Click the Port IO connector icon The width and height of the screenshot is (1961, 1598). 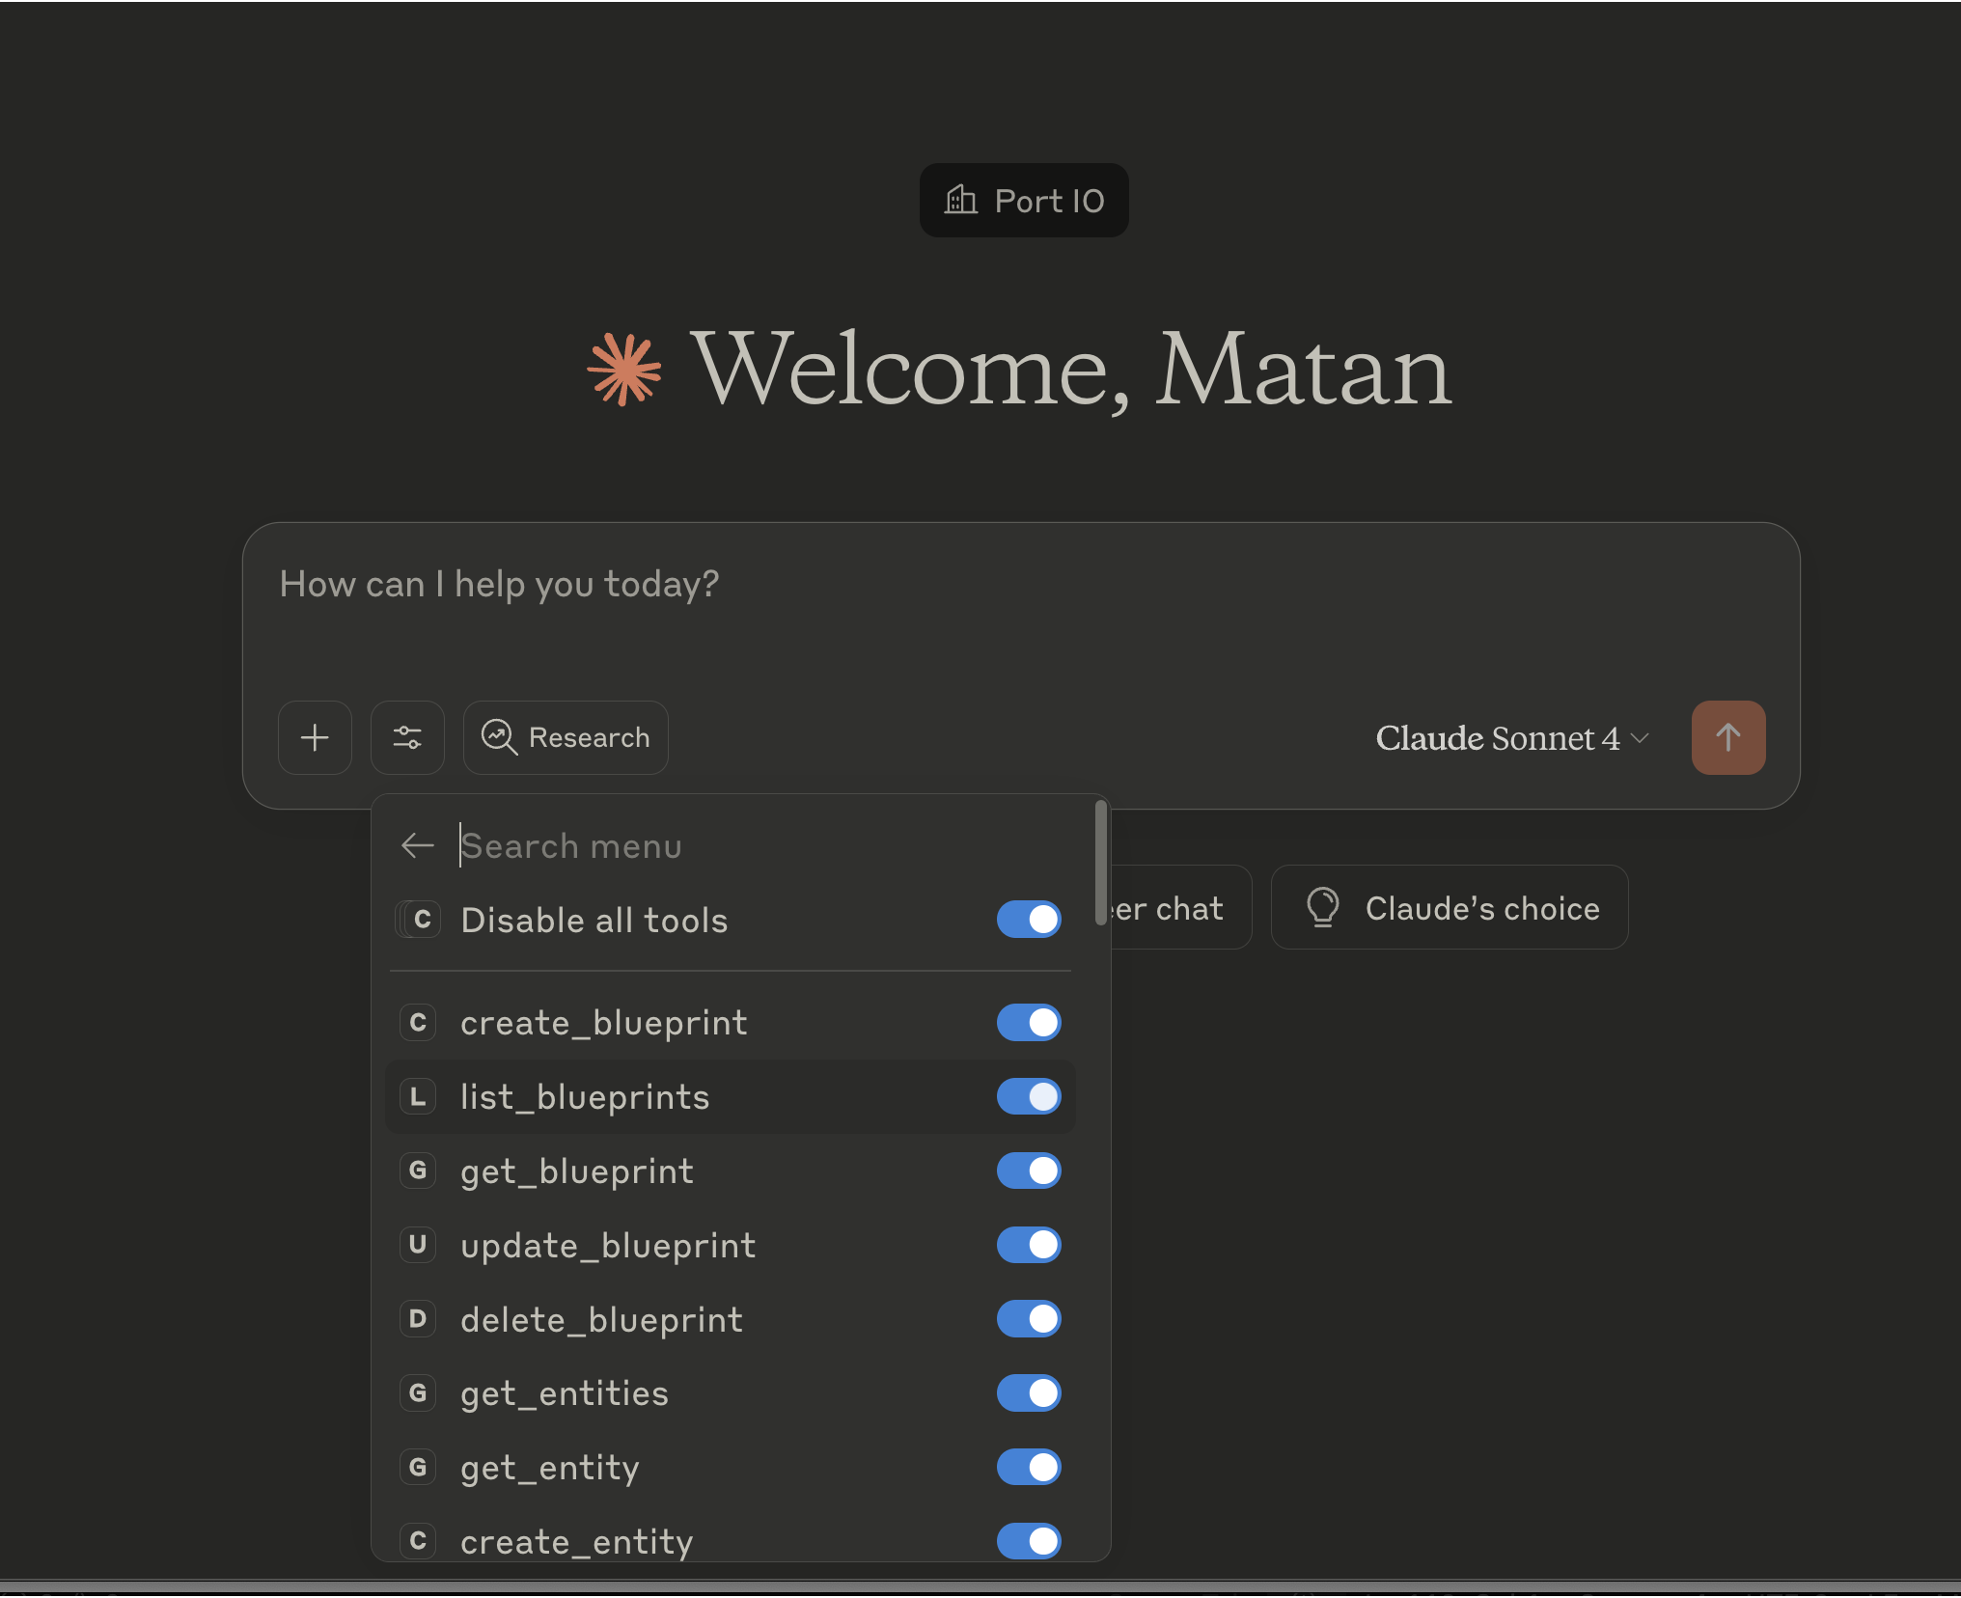960,200
